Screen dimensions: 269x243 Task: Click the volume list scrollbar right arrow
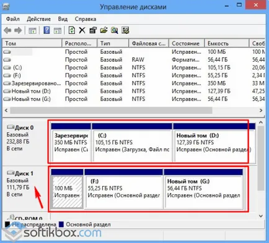click(261, 111)
